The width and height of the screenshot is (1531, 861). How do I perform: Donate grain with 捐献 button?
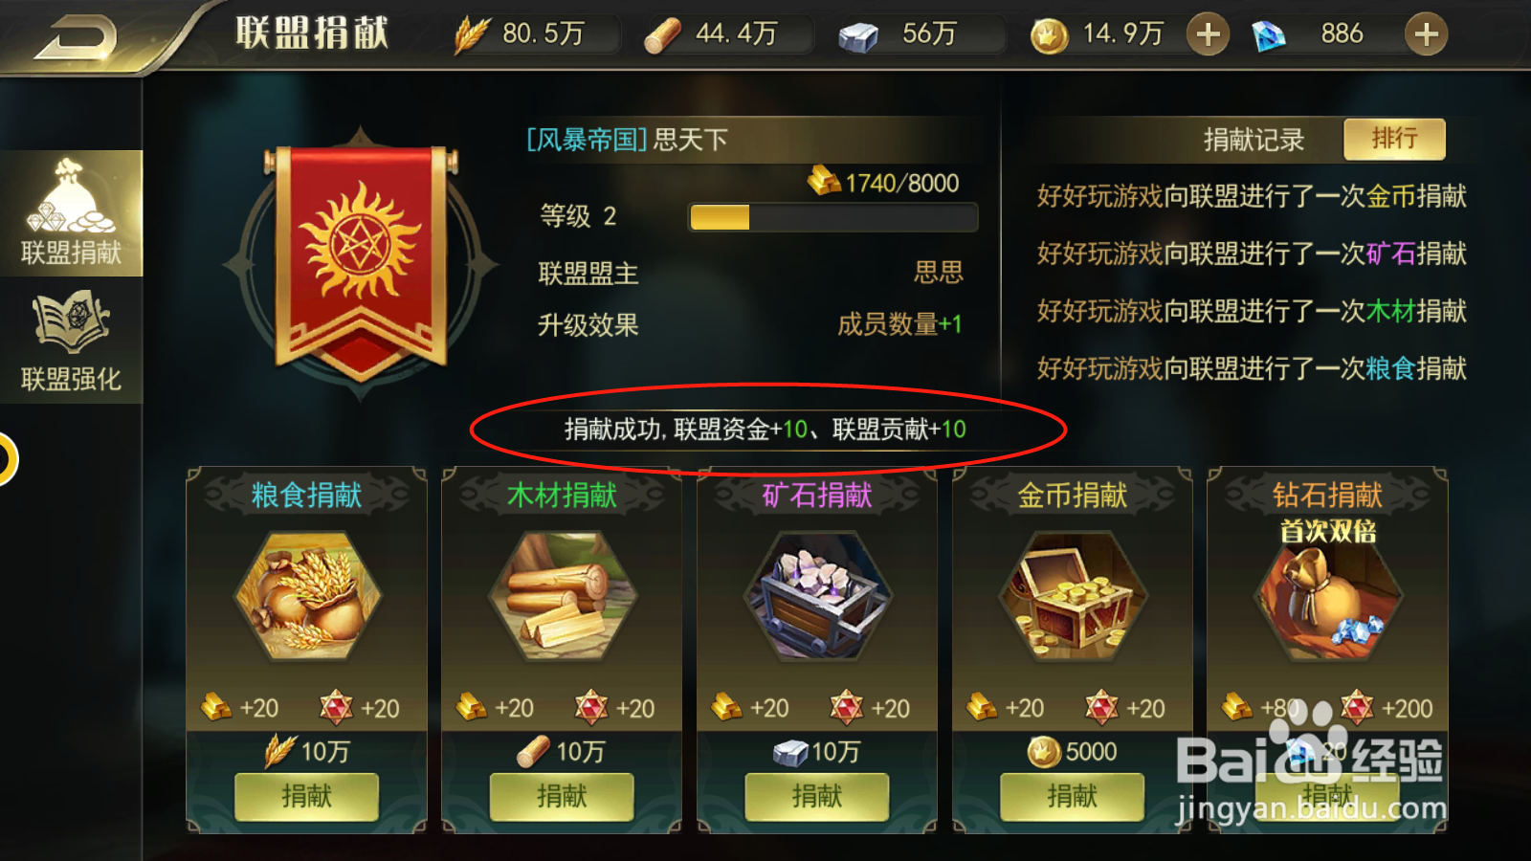tap(306, 796)
